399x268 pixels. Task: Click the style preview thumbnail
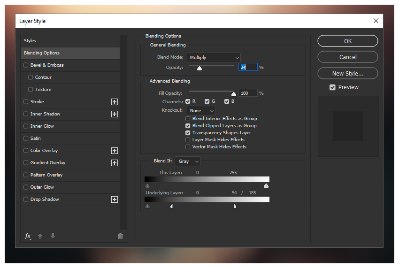pos(348,126)
